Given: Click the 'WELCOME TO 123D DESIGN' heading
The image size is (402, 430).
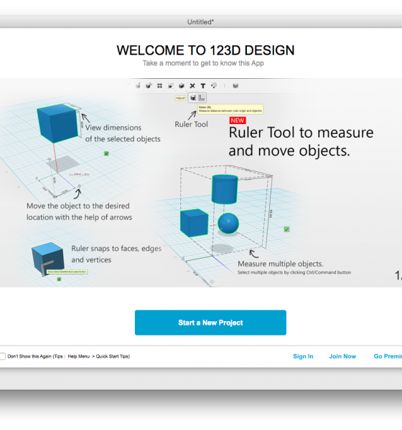Looking at the screenshot, I should (205, 50).
